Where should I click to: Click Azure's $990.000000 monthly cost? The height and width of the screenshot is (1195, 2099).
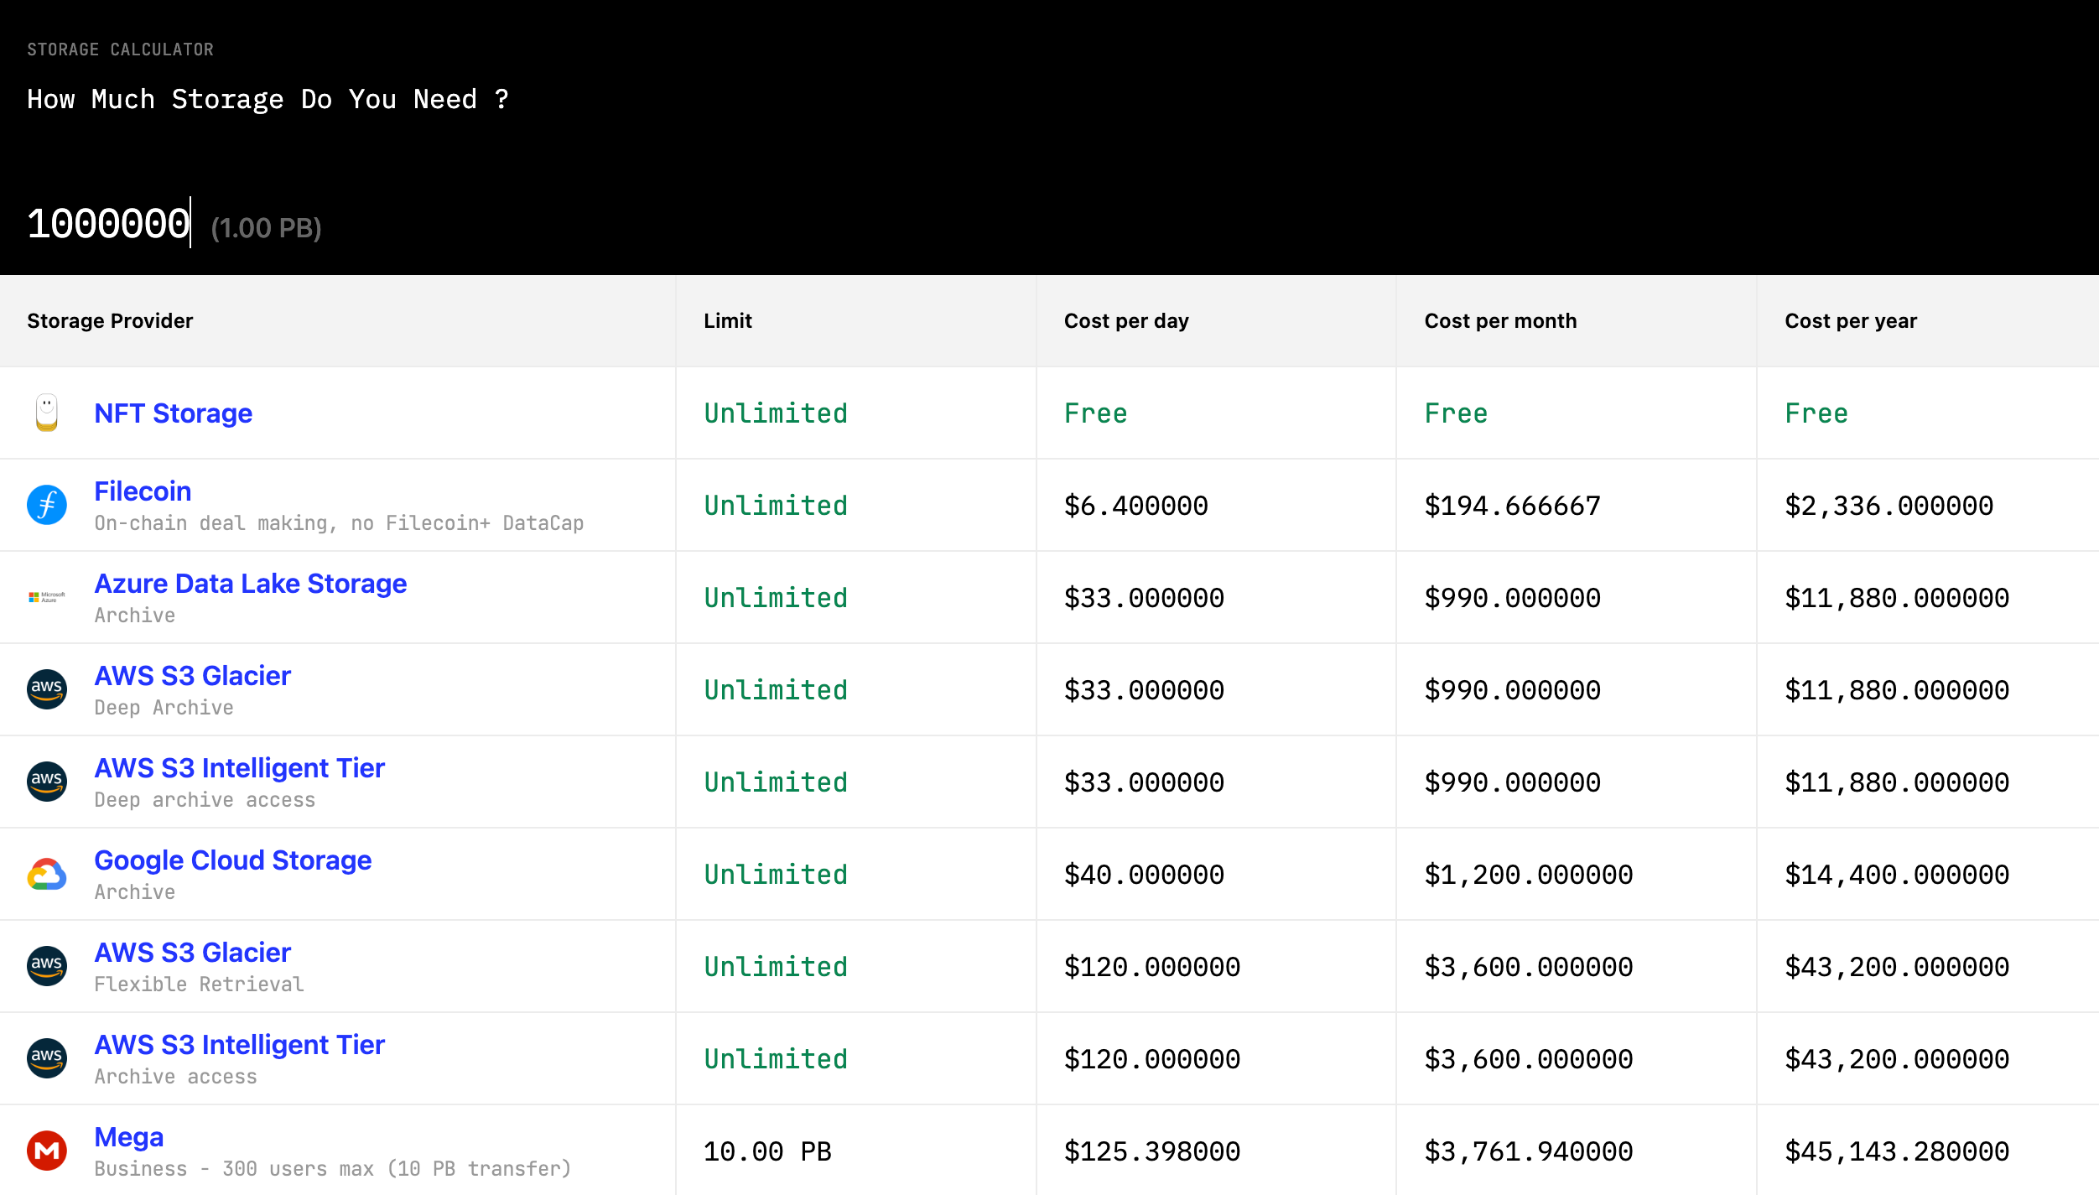[1512, 597]
